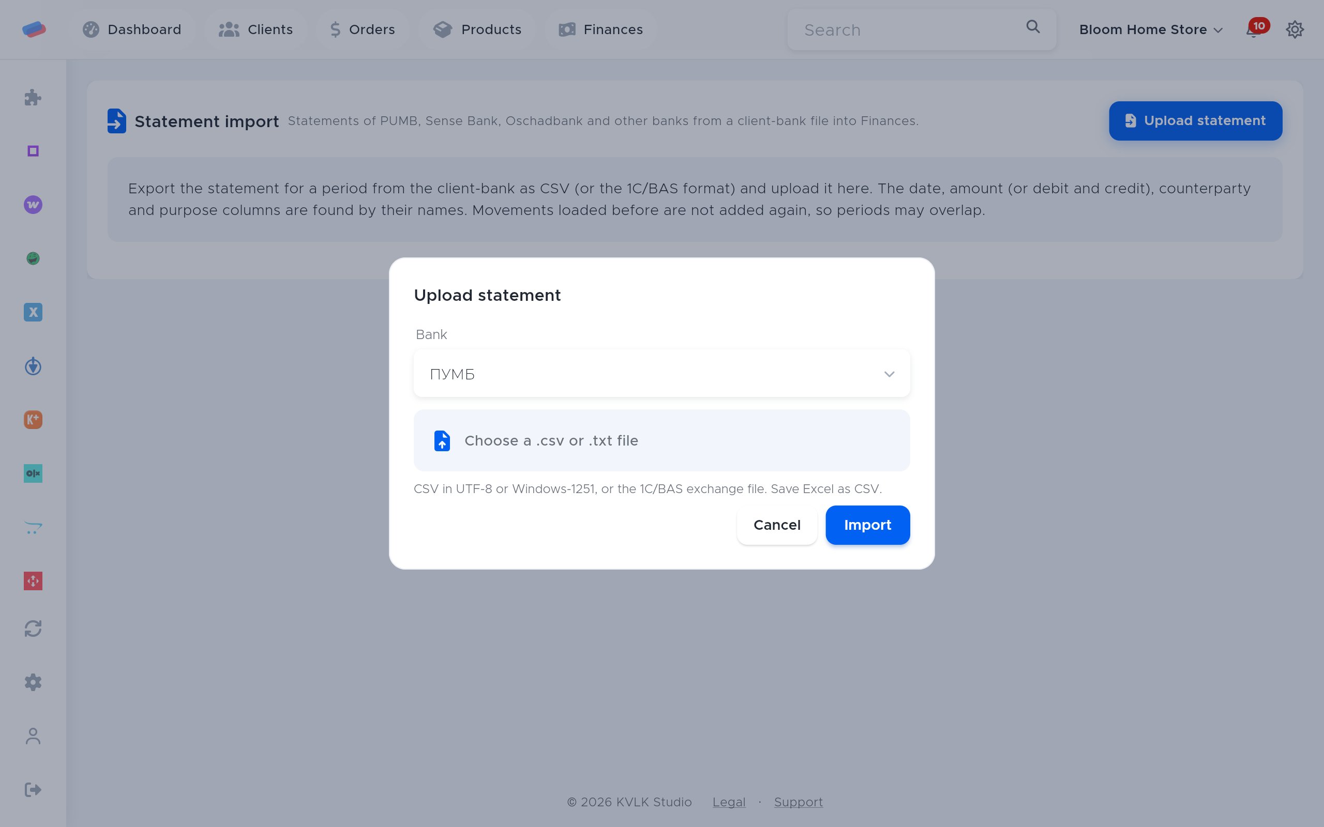Click the search magnifier icon
Image resolution: width=1324 pixels, height=827 pixels.
1032,27
